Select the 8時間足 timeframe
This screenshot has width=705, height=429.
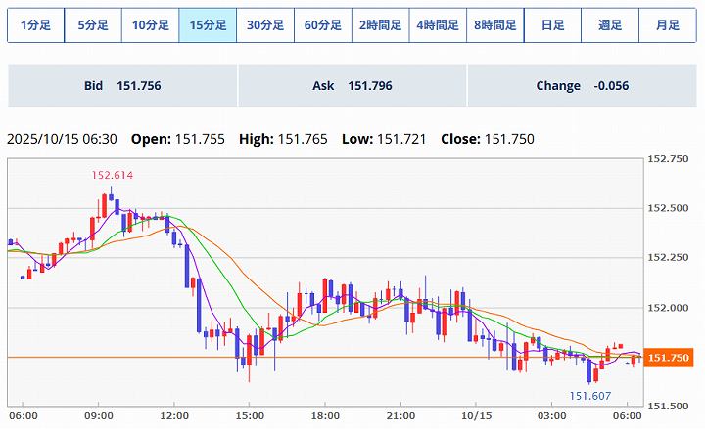point(495,25)
